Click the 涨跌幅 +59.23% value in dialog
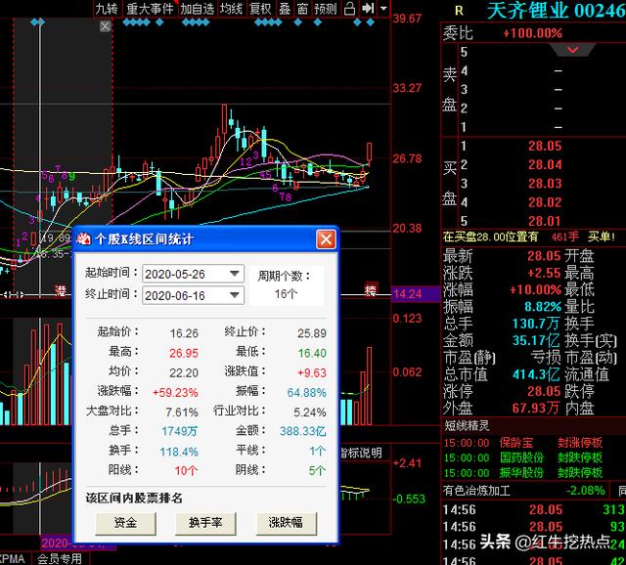The width and height of the screenshot is (626, 565). pyautogui.click(x=175, y=393)
